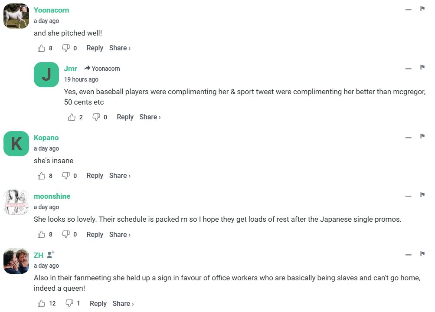Collapse Kopano's comment

pyautogui.click(x=408, y=138)
